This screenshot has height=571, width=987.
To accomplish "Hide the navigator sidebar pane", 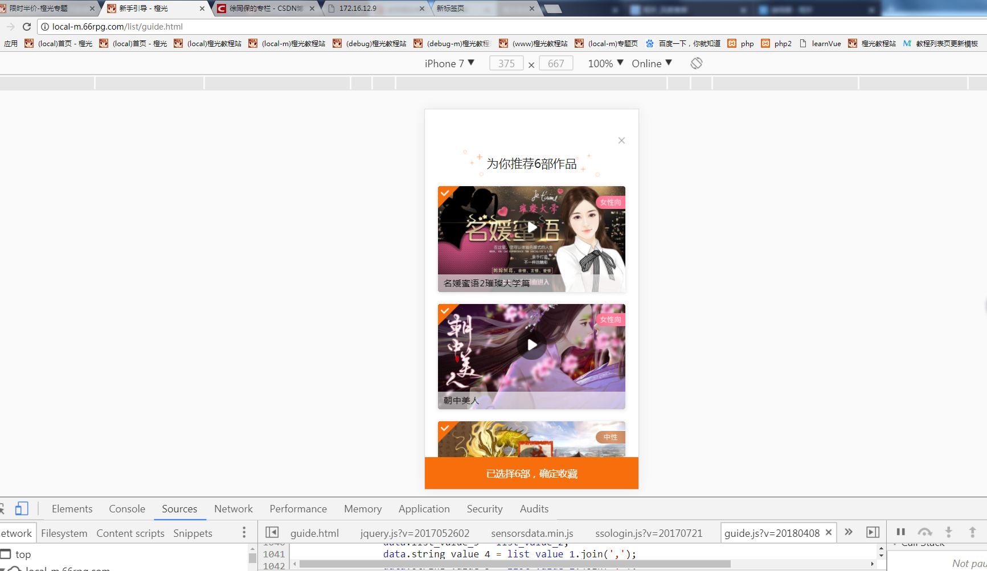I will pyautogui.click(x=272, y=532).
